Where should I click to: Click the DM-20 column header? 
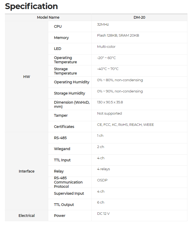point(139,17)
